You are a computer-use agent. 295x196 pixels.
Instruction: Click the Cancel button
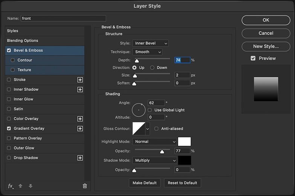click(266, 33)
